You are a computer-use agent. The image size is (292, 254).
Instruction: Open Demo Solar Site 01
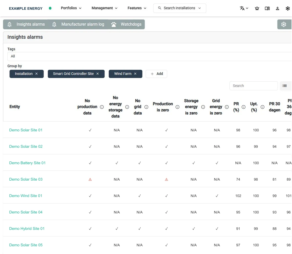pyautogui.click(x=26, y=130)
